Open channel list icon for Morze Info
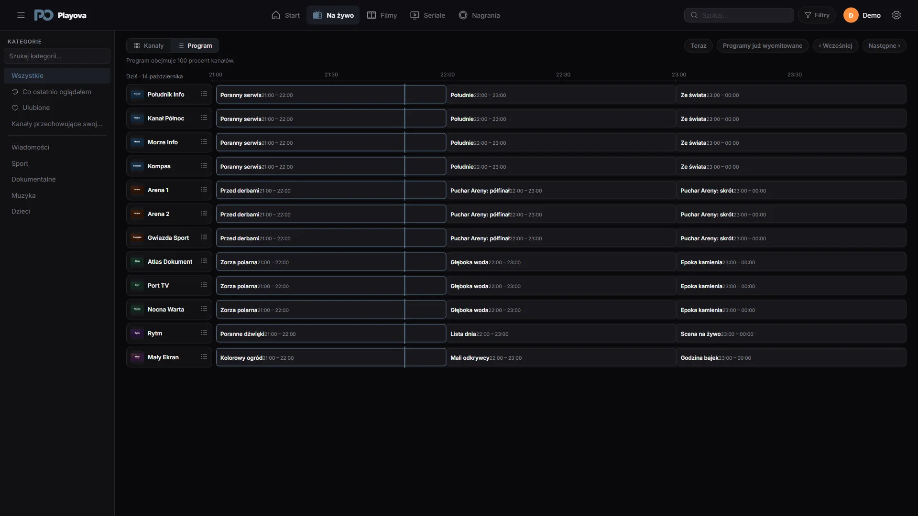 204,142
